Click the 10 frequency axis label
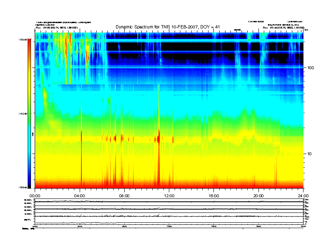 (x=309, y=154)
